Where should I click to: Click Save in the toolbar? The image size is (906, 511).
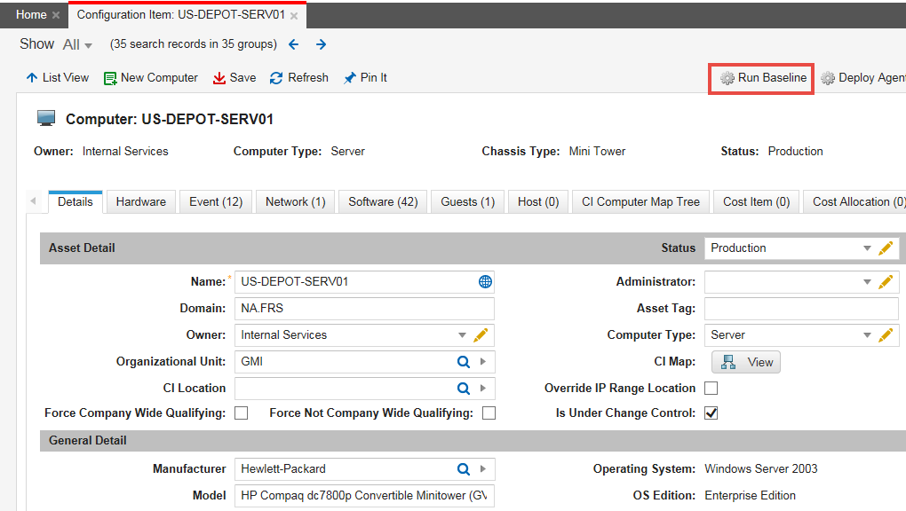tap(234, 78)
